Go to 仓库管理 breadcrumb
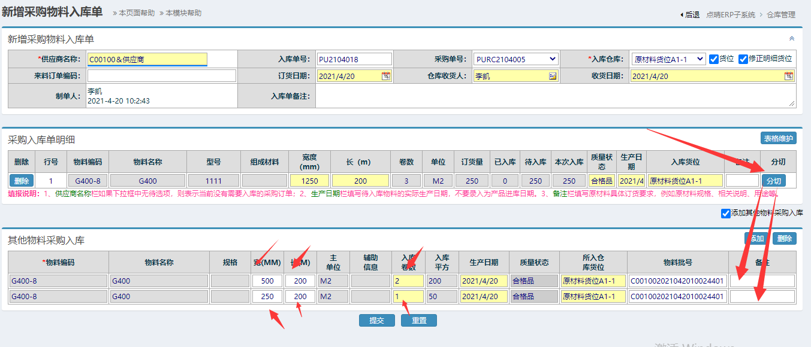The width and height of the screenshot is (811, 347). 781,14
